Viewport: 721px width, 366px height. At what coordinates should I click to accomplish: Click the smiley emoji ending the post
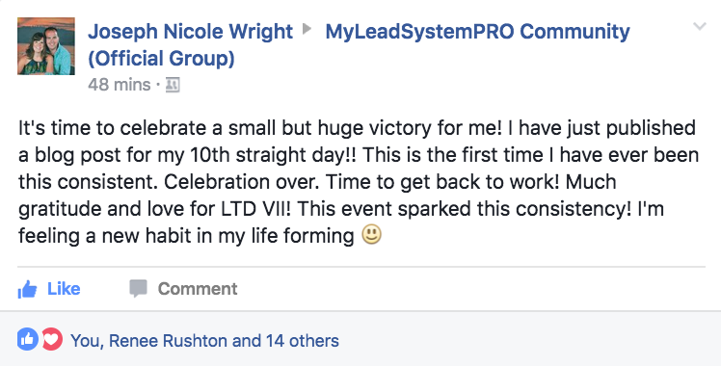pyautogui.click(x=371, y=235)
